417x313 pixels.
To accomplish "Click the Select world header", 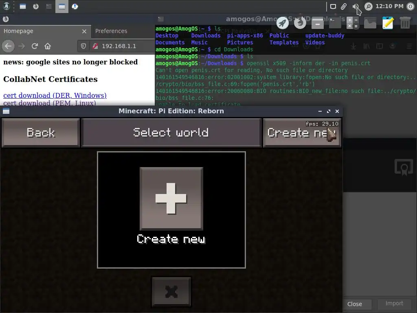I will point(171,132).
